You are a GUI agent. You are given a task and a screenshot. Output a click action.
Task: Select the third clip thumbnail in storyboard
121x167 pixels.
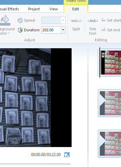tap(110, 144)
